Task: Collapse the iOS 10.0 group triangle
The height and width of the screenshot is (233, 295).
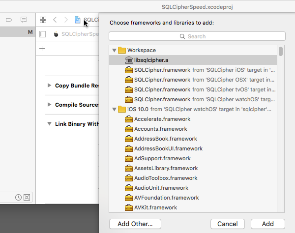Action: [114, 109]
